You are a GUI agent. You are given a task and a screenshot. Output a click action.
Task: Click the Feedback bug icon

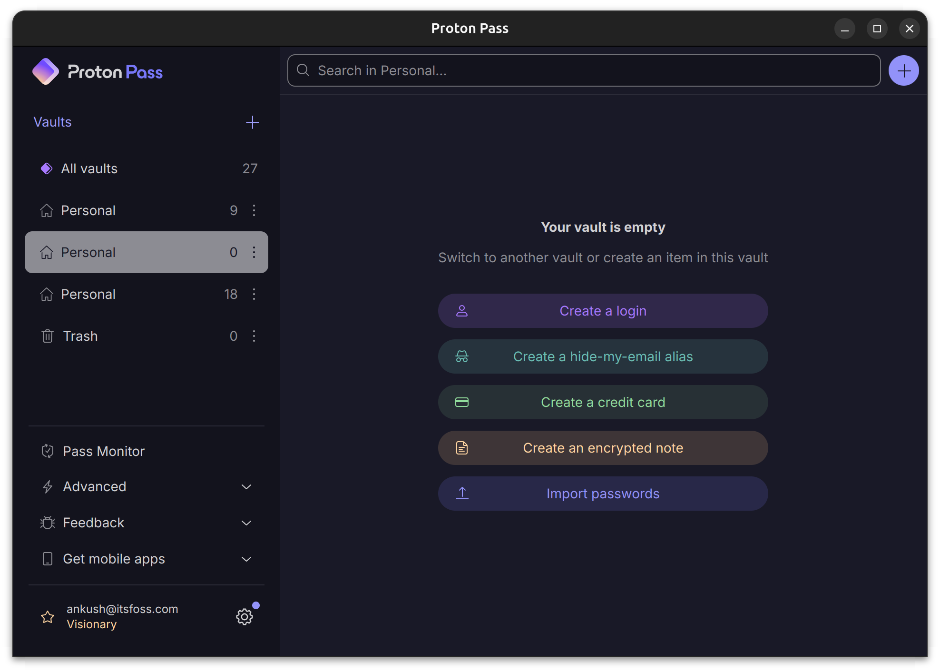pyautogui.click(x=47, y=523)
